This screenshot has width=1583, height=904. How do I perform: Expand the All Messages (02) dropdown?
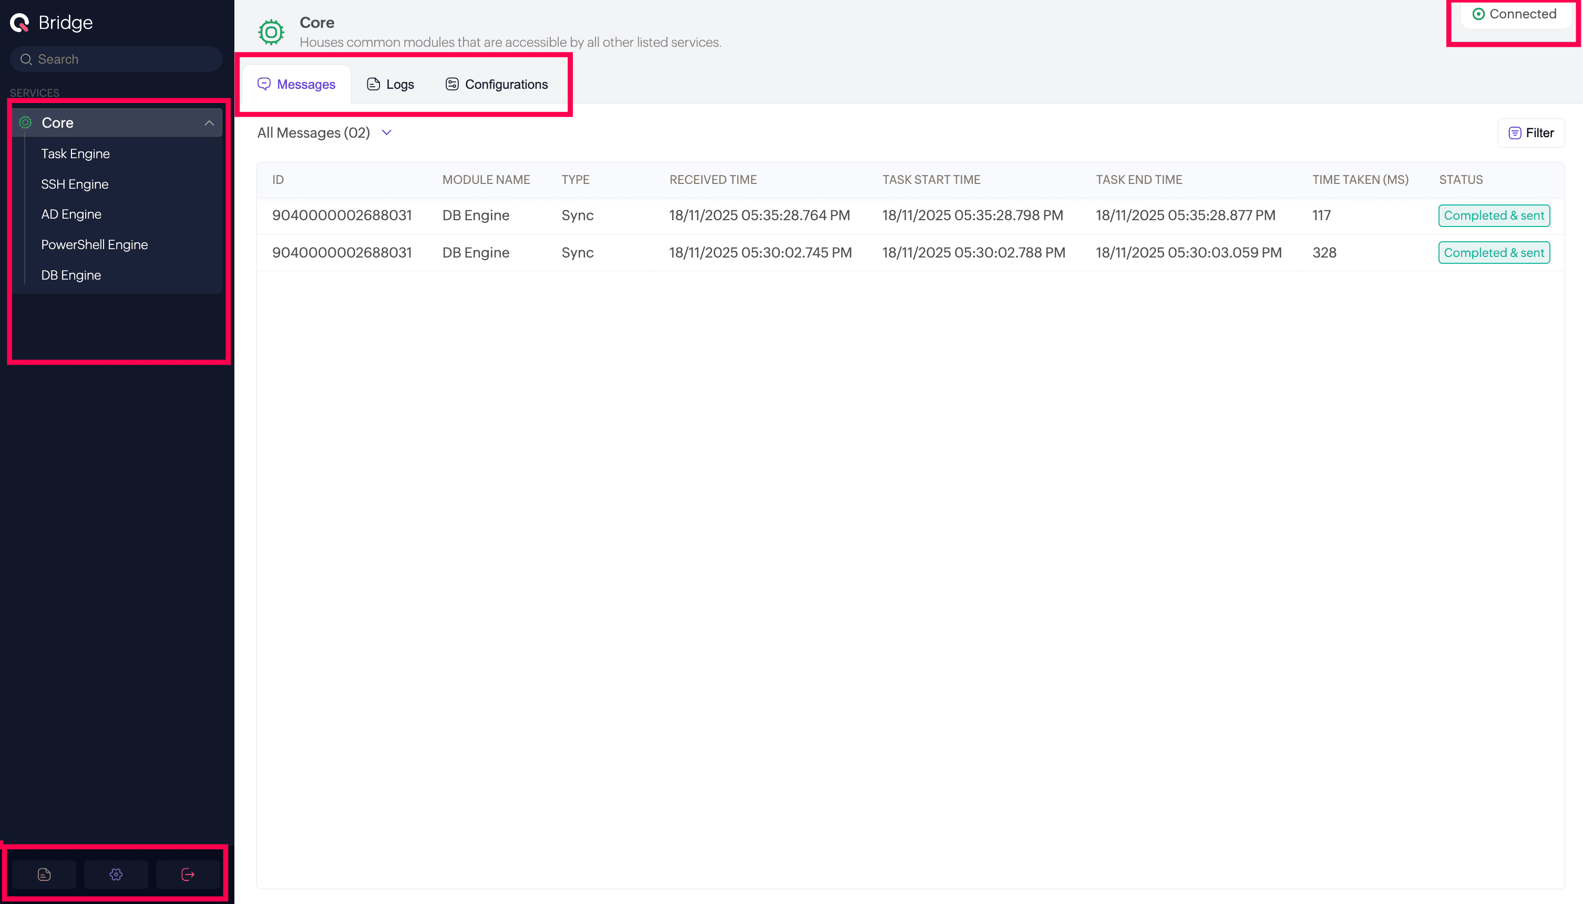[x=386, y=133]
